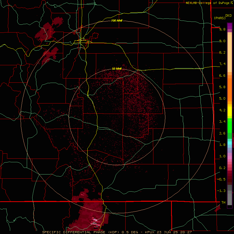Click the 9.8 color scale value
Viewport: 234px width, 234px height.
click(x=222, y=29)
